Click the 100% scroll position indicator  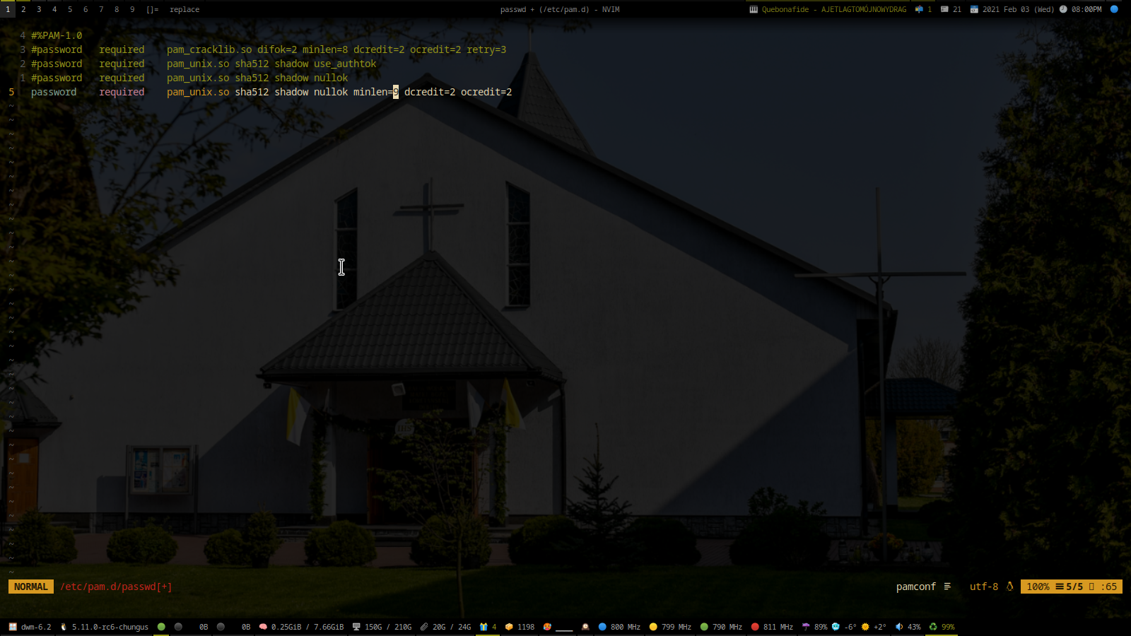tap(1037, 587)
